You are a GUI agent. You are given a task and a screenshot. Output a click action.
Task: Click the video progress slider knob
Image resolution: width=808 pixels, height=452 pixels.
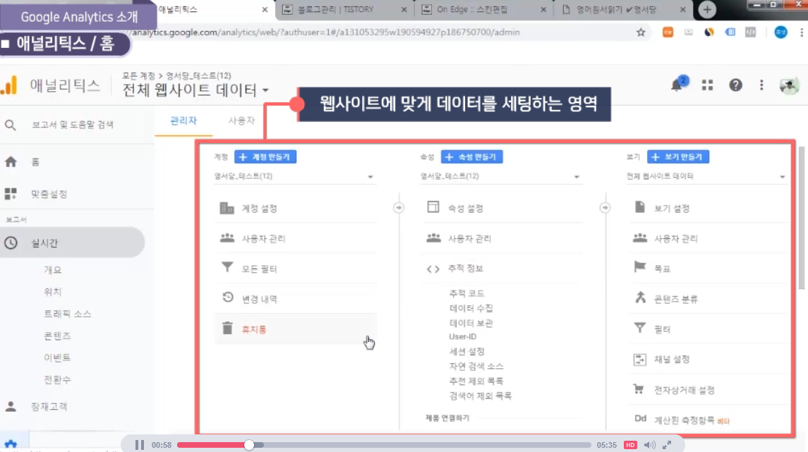click(249, 445)
